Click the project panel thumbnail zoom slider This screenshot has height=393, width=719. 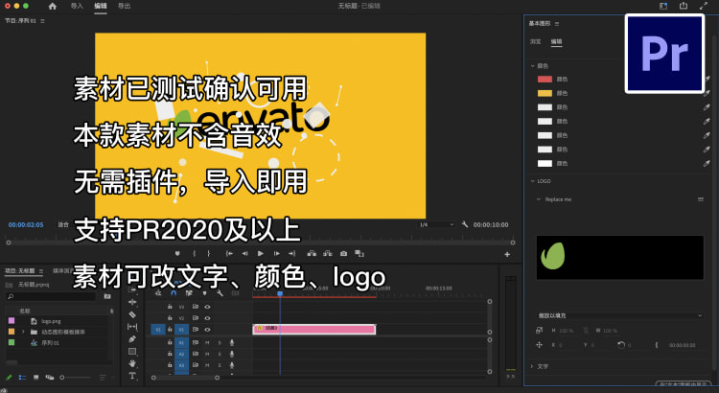point(76,378)
